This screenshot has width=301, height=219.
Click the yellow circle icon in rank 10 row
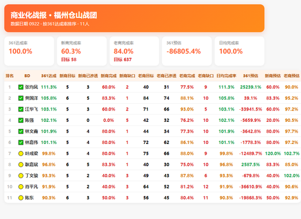[21, 187]
